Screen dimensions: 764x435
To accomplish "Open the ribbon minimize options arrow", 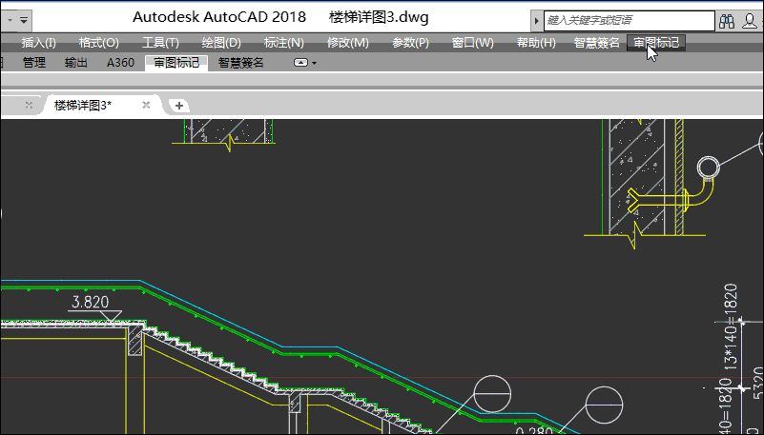I will [x=314, y=63].
